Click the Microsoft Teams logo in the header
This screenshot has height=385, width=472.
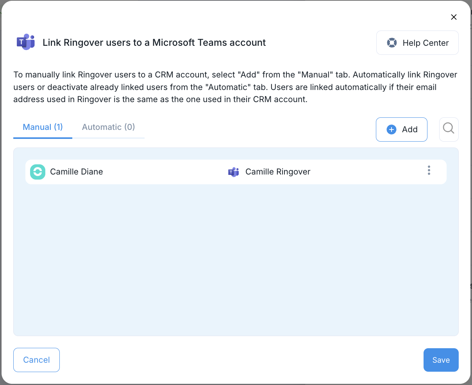pyautogui.click(x=26, y=42)
